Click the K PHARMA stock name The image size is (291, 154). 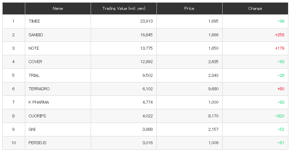click(x=39, y=102)
